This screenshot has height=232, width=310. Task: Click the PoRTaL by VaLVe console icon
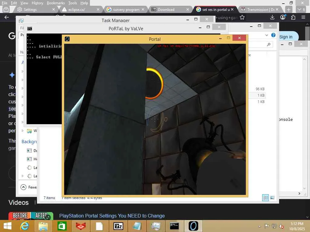click(29, 29)
